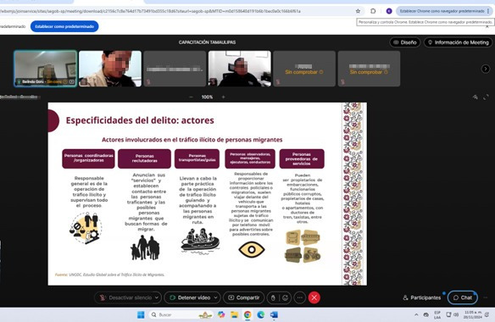Raise hand using the hand icon
The height and width of the screenshot is (322, 495).
pyautogui.click(x=273, y=297)
